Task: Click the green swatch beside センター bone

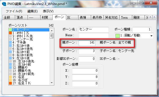Action: (x=11, y=30)
